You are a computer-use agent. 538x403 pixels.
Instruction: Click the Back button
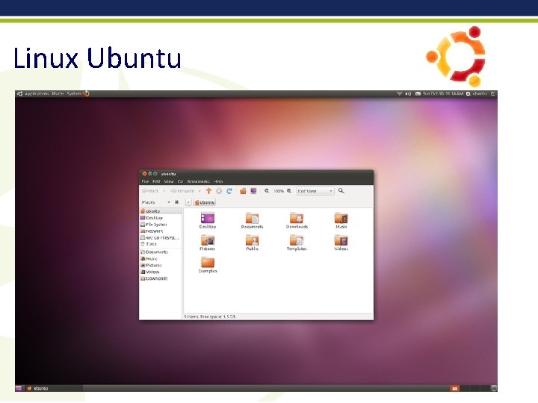[x=151, y=191]
